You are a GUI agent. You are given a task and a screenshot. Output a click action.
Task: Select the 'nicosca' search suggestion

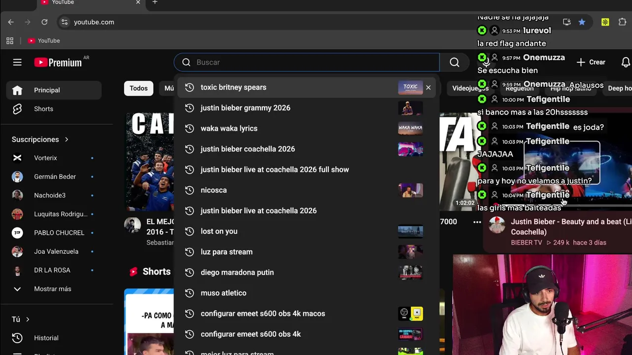307,190
